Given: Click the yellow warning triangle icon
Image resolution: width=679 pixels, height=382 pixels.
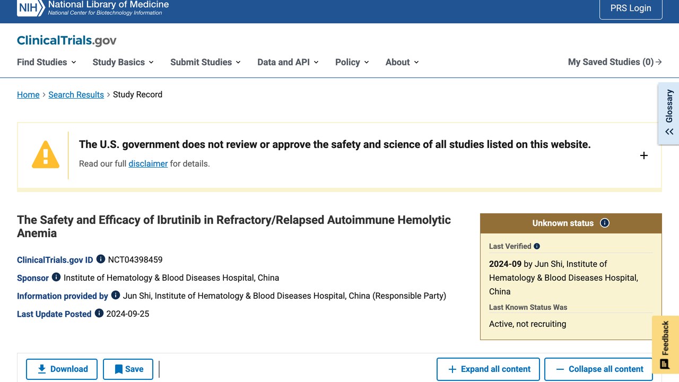Looking at the screenshot, I should 46,155.
